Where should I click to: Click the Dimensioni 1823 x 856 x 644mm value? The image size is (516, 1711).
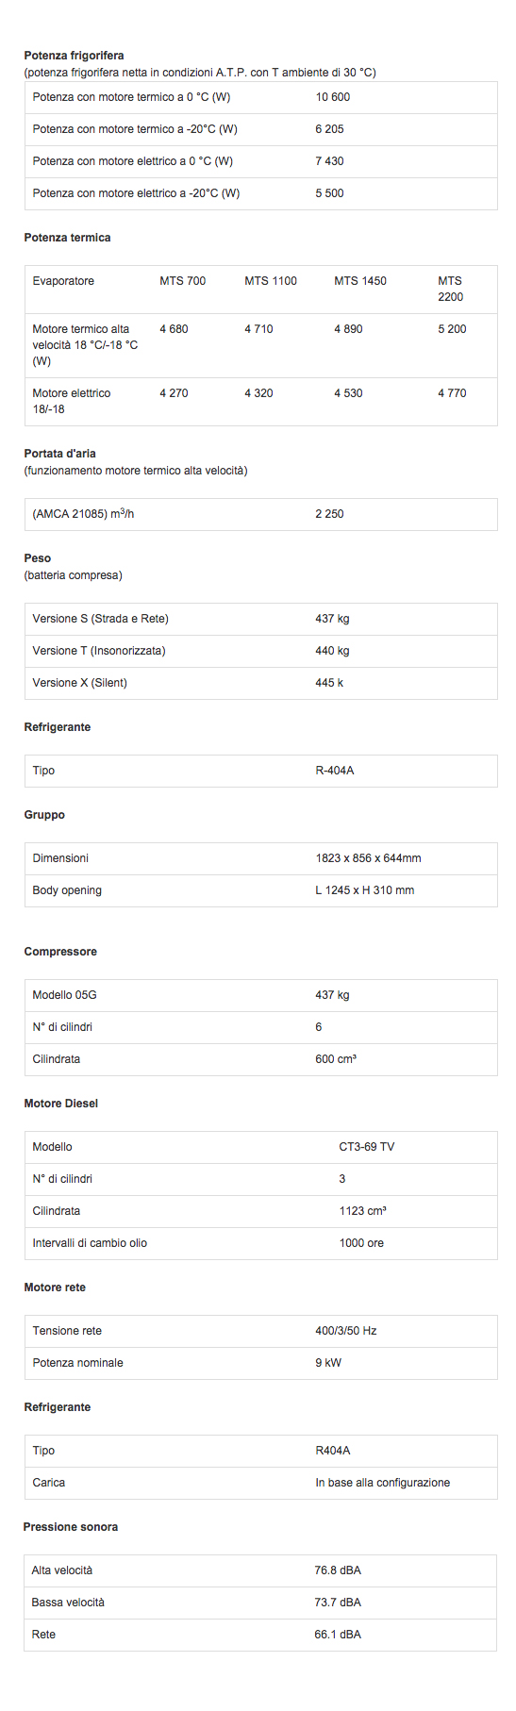pyautogui.click(x=368, y=858)
